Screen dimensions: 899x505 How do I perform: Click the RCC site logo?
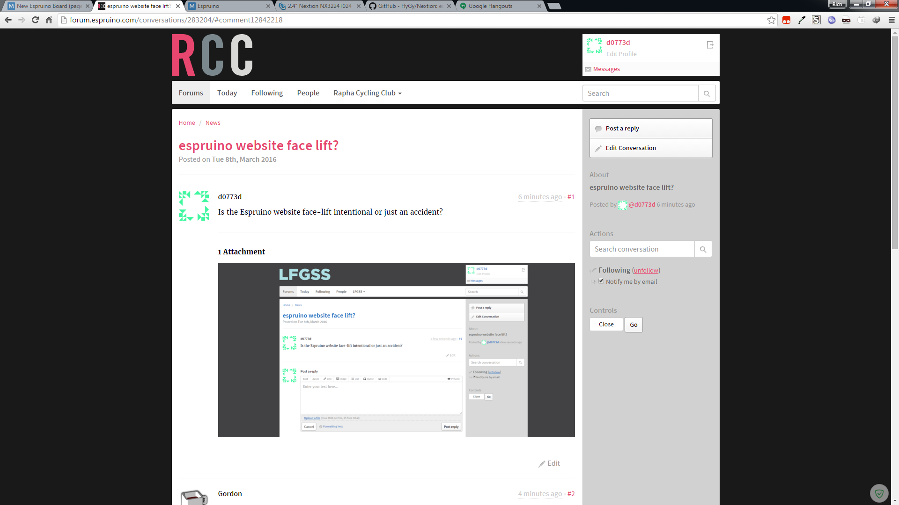coord(212,55)
